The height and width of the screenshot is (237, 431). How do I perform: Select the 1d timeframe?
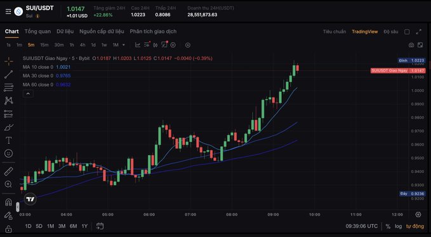click(x=93, y=45)
